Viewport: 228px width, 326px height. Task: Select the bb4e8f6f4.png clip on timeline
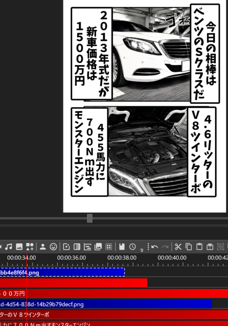tap(62, 273)
